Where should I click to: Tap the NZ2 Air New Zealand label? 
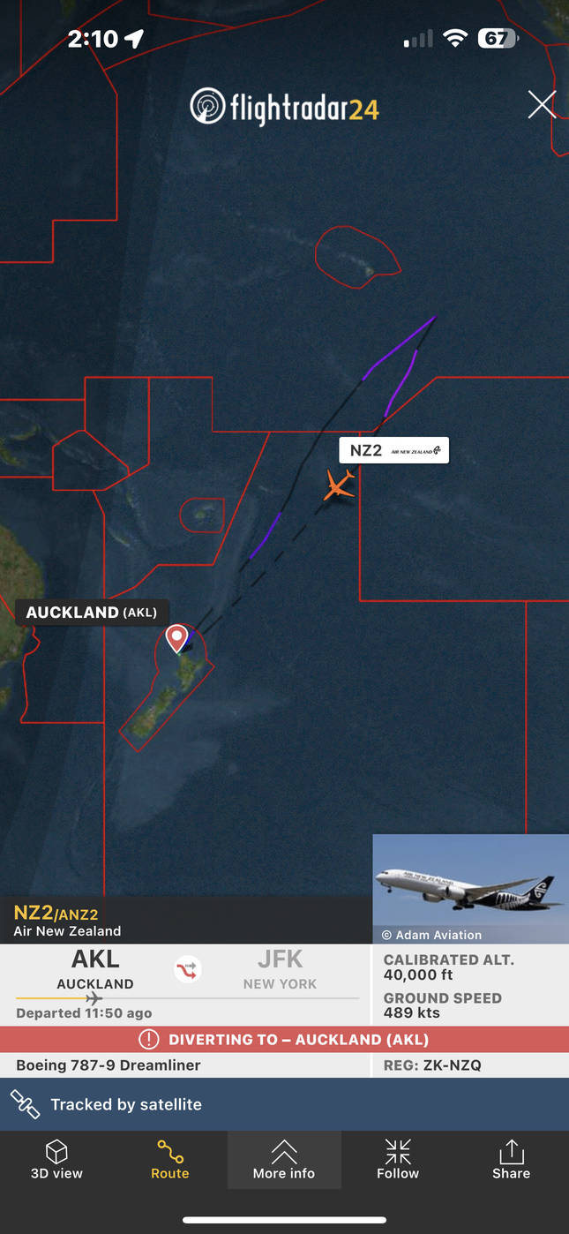pos(394,450)
